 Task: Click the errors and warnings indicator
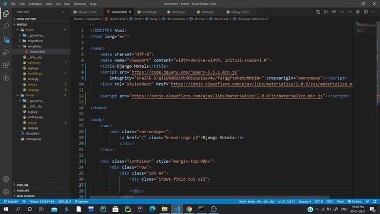tap(65, 202)
